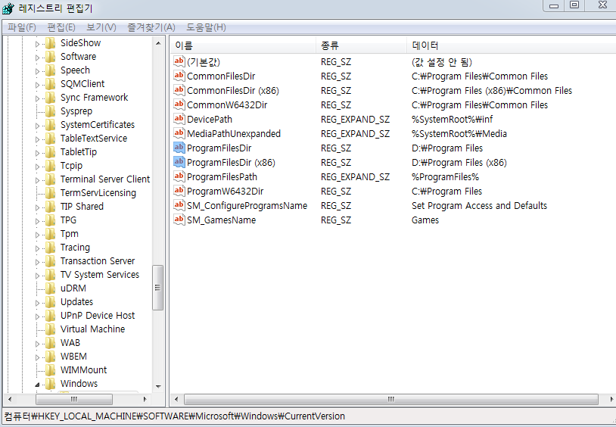The image size is (616, 427).
Task: Open the 도움말(H) menu
Action: tap(207, 27)
